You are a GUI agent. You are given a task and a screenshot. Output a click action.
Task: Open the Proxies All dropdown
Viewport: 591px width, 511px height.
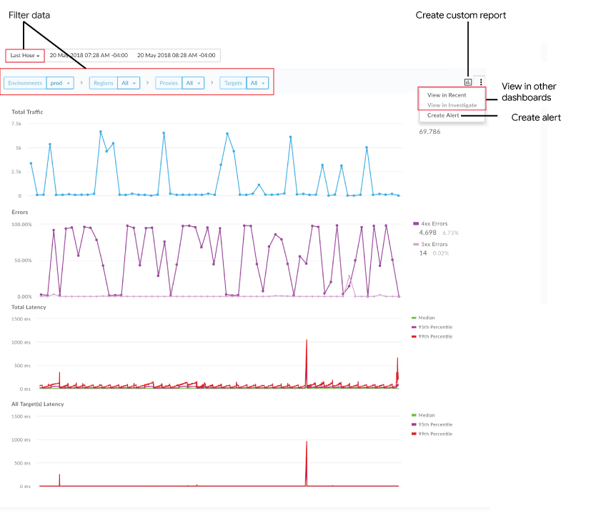[x=193, y=83]
